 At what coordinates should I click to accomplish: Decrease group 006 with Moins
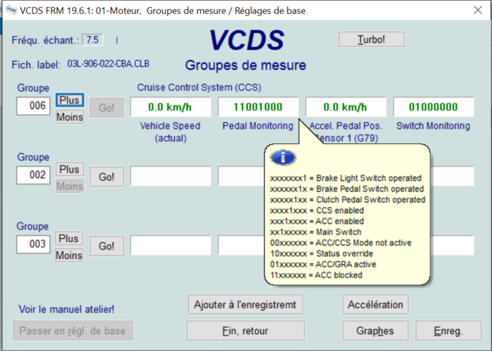coord(69,117)
